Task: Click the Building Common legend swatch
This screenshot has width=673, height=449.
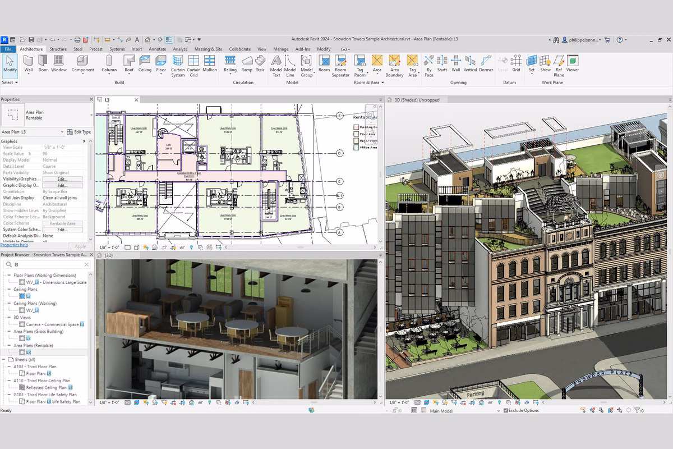Action: 356,127
